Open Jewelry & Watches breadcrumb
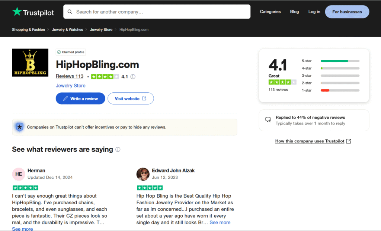381x231 pixels. tap(68, 30)
